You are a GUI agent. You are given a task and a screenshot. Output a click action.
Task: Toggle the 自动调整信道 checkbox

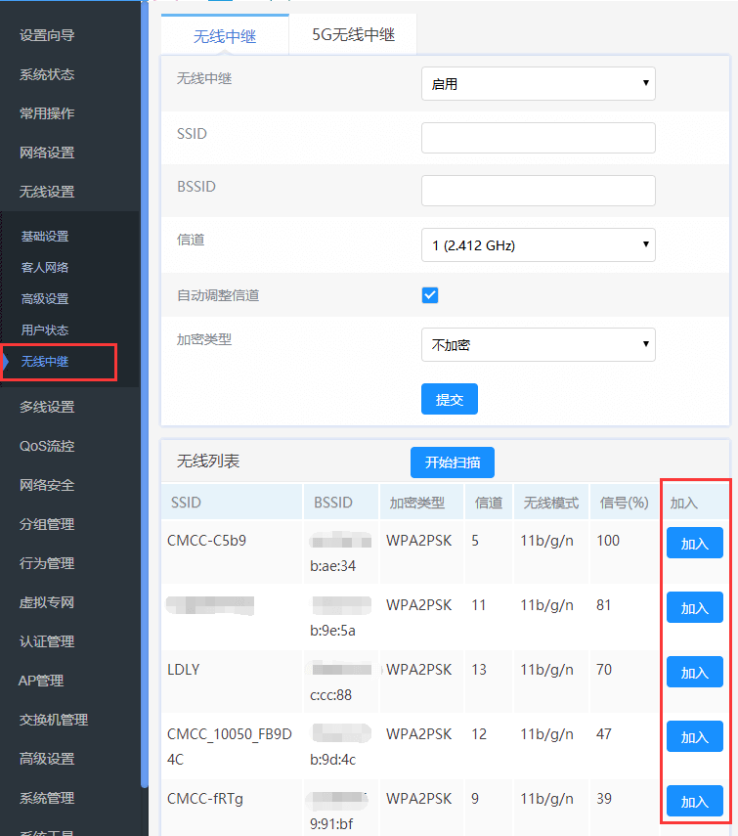click(x=430, y=295)
